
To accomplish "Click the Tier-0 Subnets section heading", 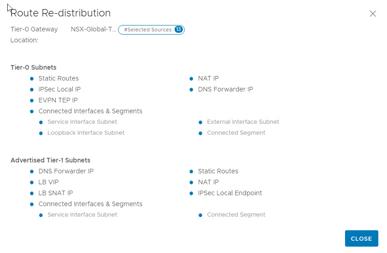I will pyautogui.click(x=33, y=67).
